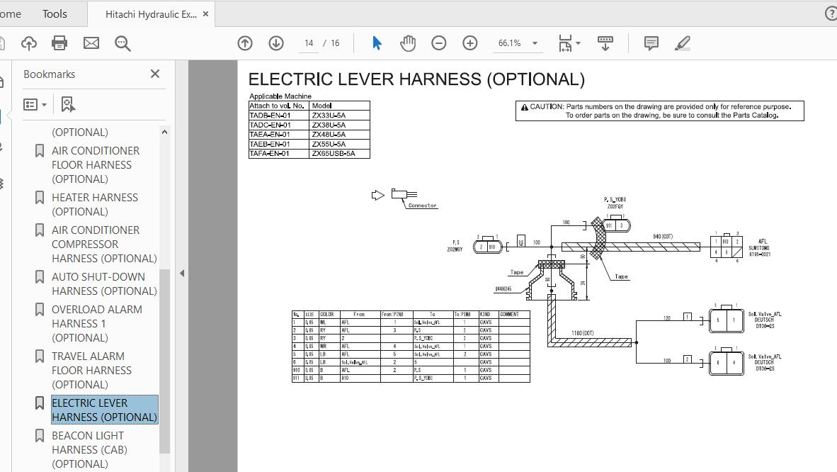Viewport: 837px width, 472px height.
Task: Open AIR CONDITIONER COMPRESSOR HARNESS bookmark
Action: [x=104, y=245]
